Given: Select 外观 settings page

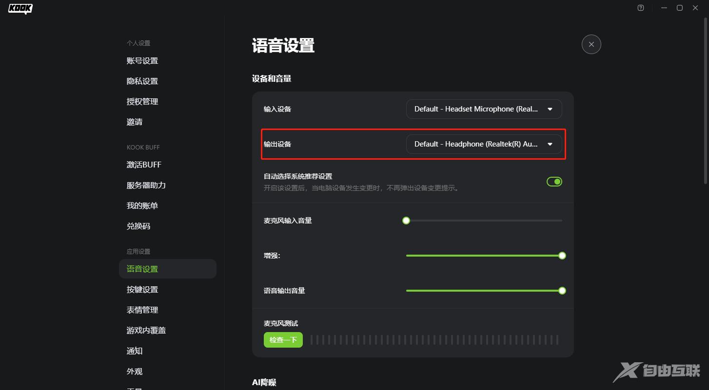Looking at the screenshot, I should [x=135, y=371].
